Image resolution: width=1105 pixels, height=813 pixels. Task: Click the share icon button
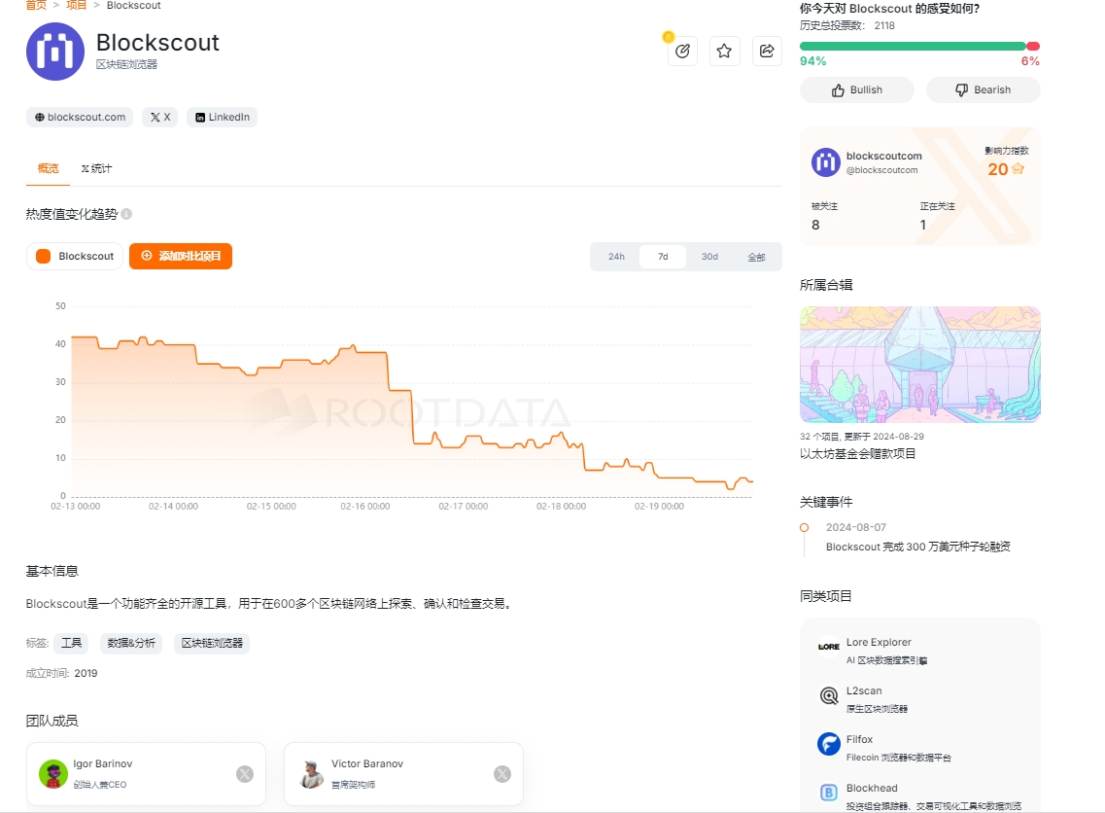pyautogui.click(x=767, y=52)
